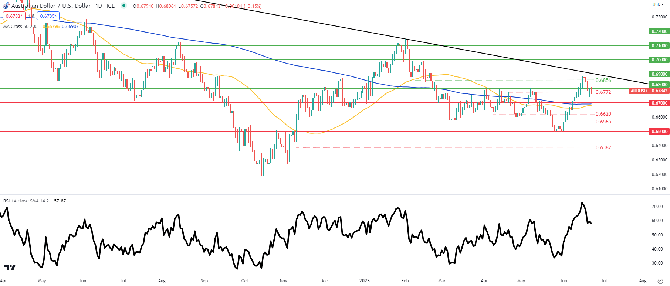Click the Aug label at far right of time axis
Image resolution: width=670 pixels, height=286 pixels.
coord(643,281)
